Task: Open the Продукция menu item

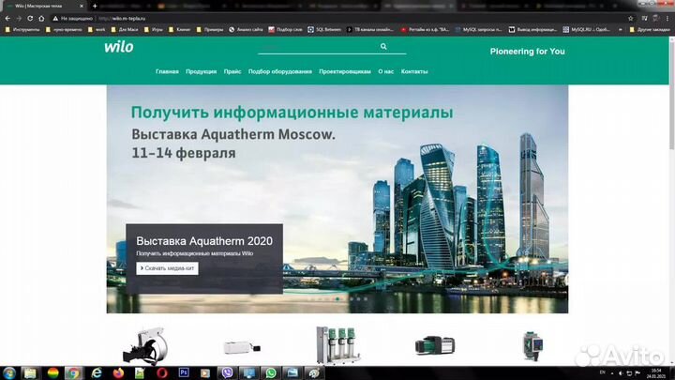Action: point(201,71)
